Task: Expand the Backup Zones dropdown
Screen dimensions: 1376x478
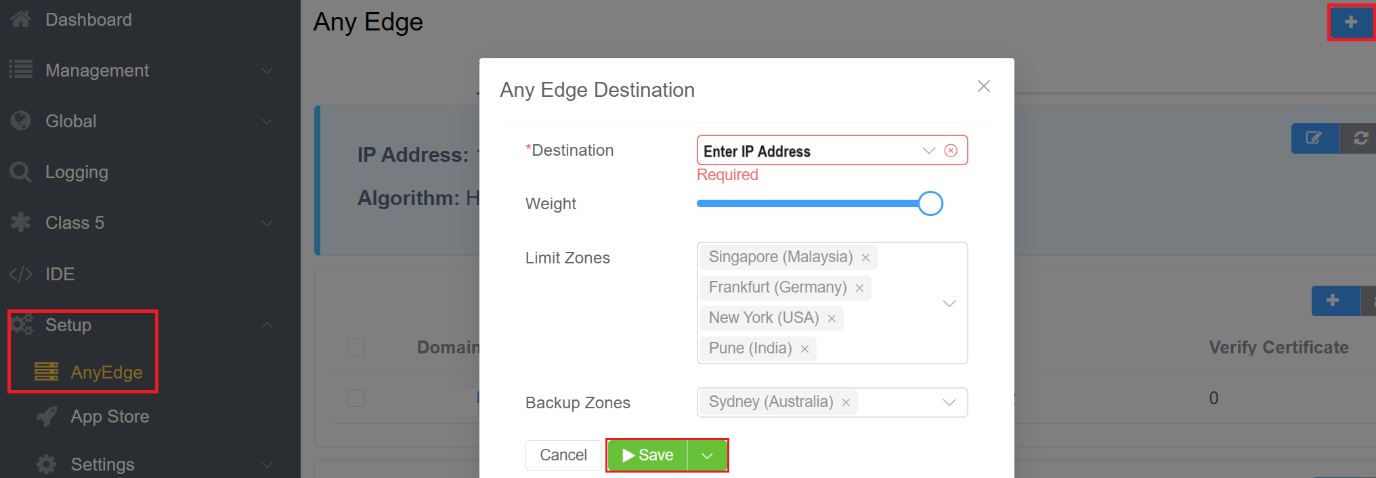Action: 949,403
